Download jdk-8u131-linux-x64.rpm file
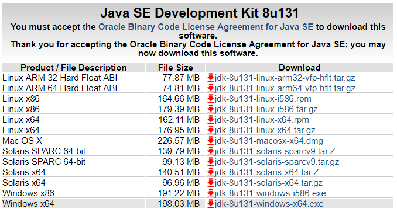This screenshot has width=397, height=212. 262,120
